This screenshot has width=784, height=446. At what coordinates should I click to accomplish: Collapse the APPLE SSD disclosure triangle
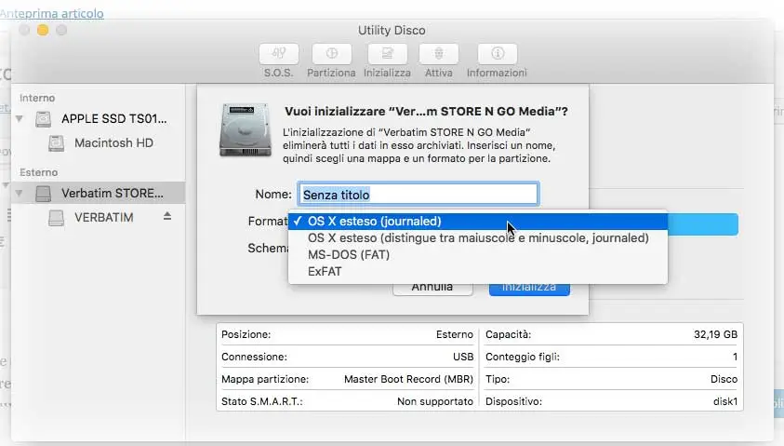click(x=20, y=118)
